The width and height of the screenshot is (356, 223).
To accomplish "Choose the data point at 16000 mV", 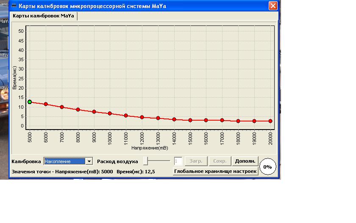I will [x=206, y=120].
